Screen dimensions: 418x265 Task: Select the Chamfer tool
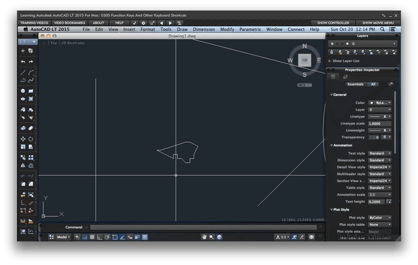[31, 184]
